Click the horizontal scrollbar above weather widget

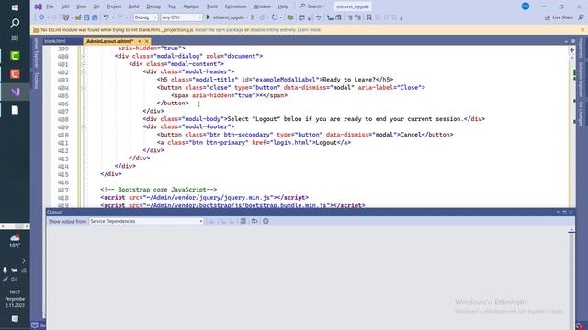(15, 226)
